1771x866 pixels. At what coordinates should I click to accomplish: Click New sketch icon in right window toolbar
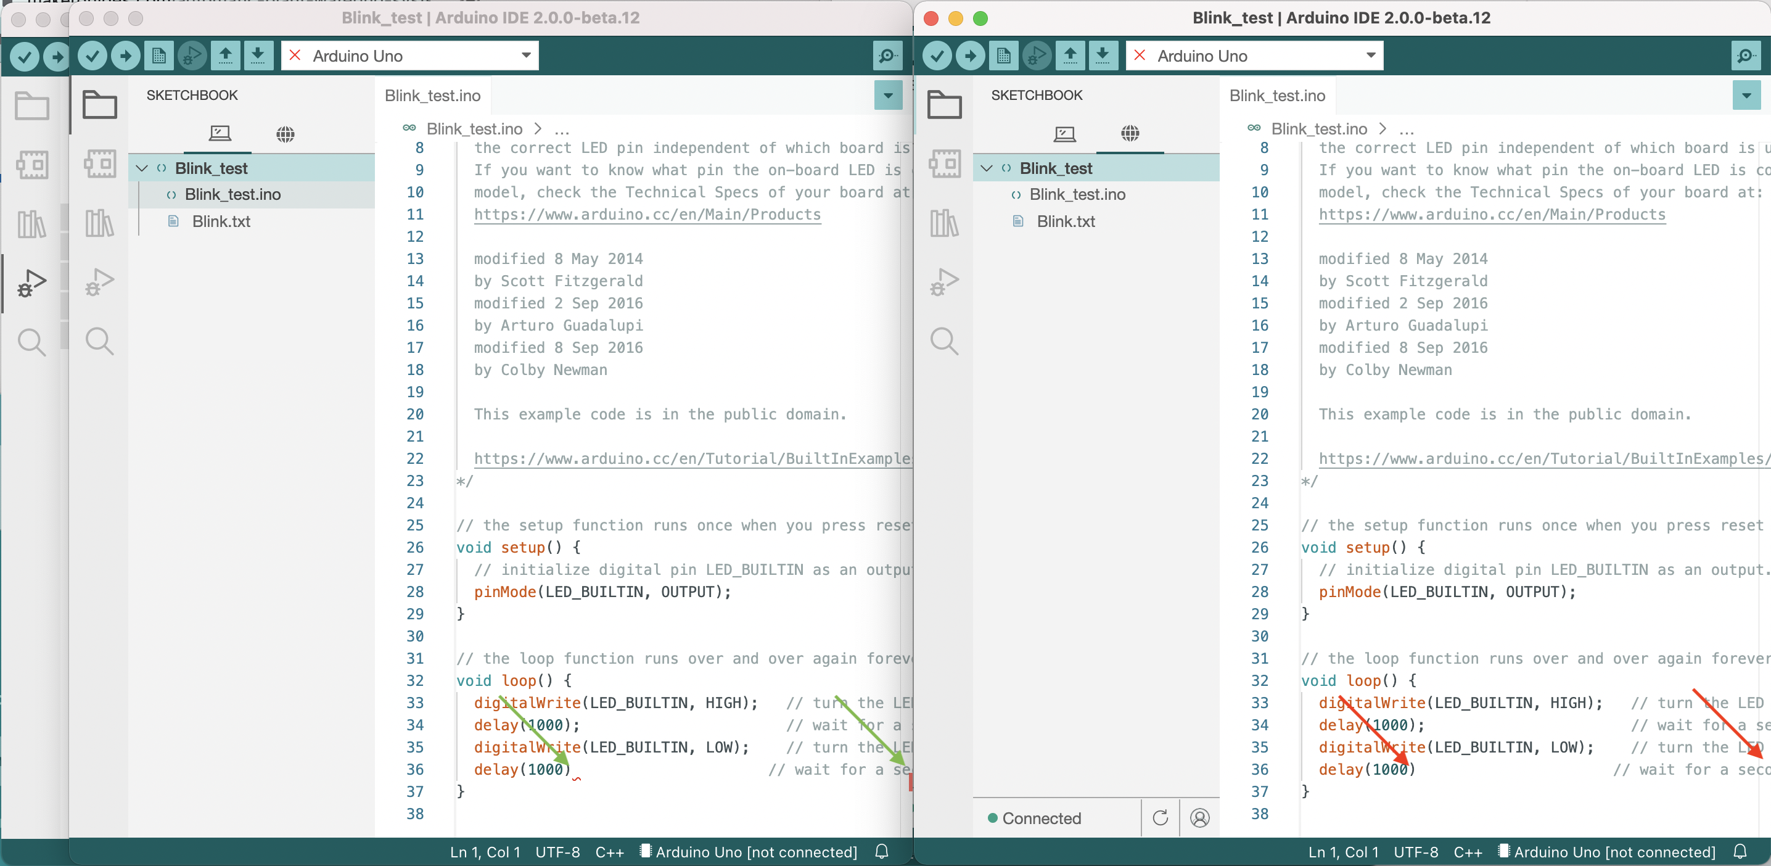(1003, 56)
